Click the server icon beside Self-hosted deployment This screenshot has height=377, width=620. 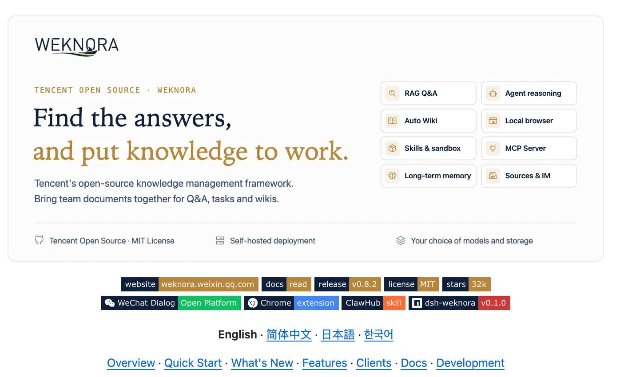coord(220,240)
